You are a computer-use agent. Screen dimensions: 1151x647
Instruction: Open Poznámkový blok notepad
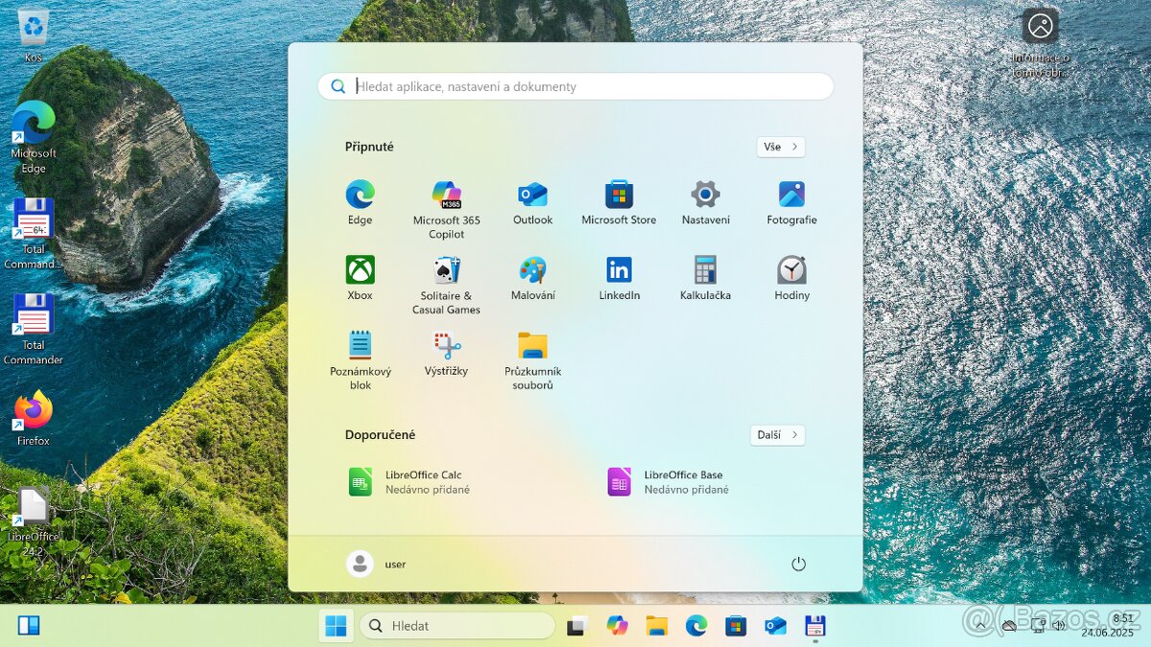click(359, 348)
